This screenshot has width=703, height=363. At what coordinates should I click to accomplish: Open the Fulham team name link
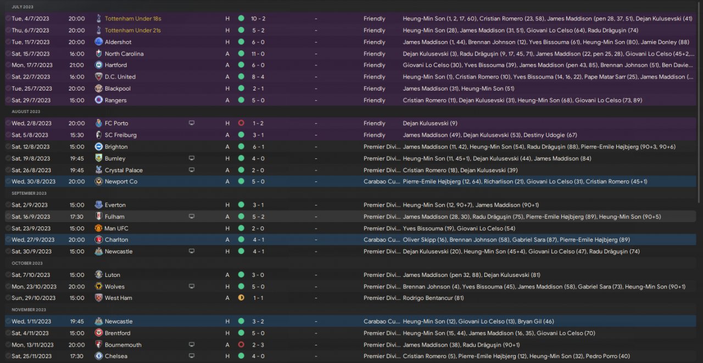pyautogui.click(x=115, y=217)
